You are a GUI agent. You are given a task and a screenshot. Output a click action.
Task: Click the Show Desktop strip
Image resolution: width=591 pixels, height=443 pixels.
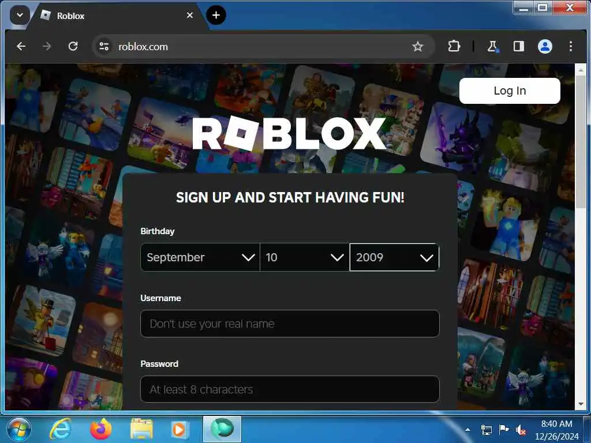587,429
